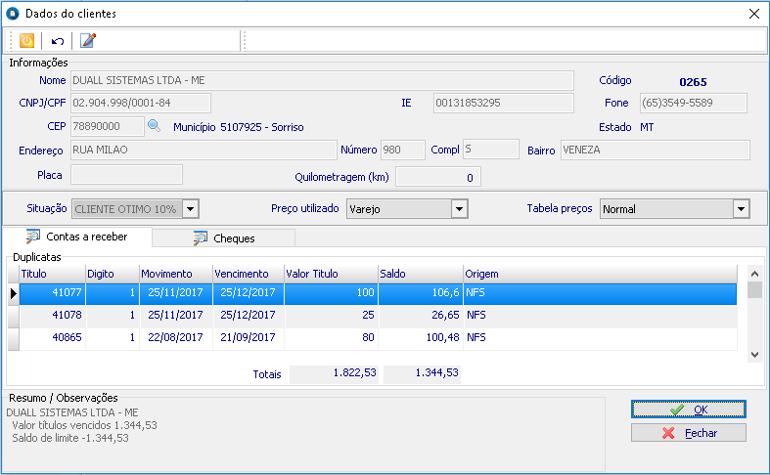Viewport: 770px width, 475px height.
Task: Click saldo value 100,48
Action: click(421, 338)
